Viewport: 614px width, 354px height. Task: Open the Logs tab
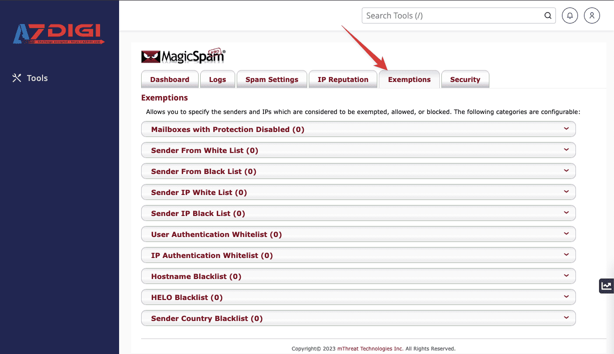click(217, 79)
